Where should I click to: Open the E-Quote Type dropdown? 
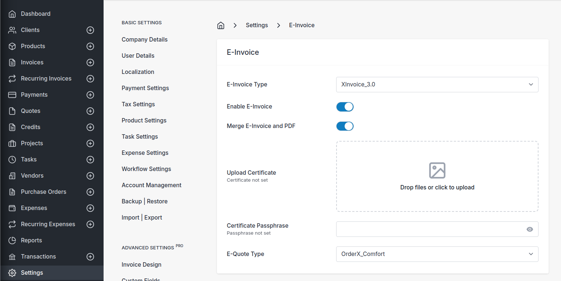(x=437, y=254)
